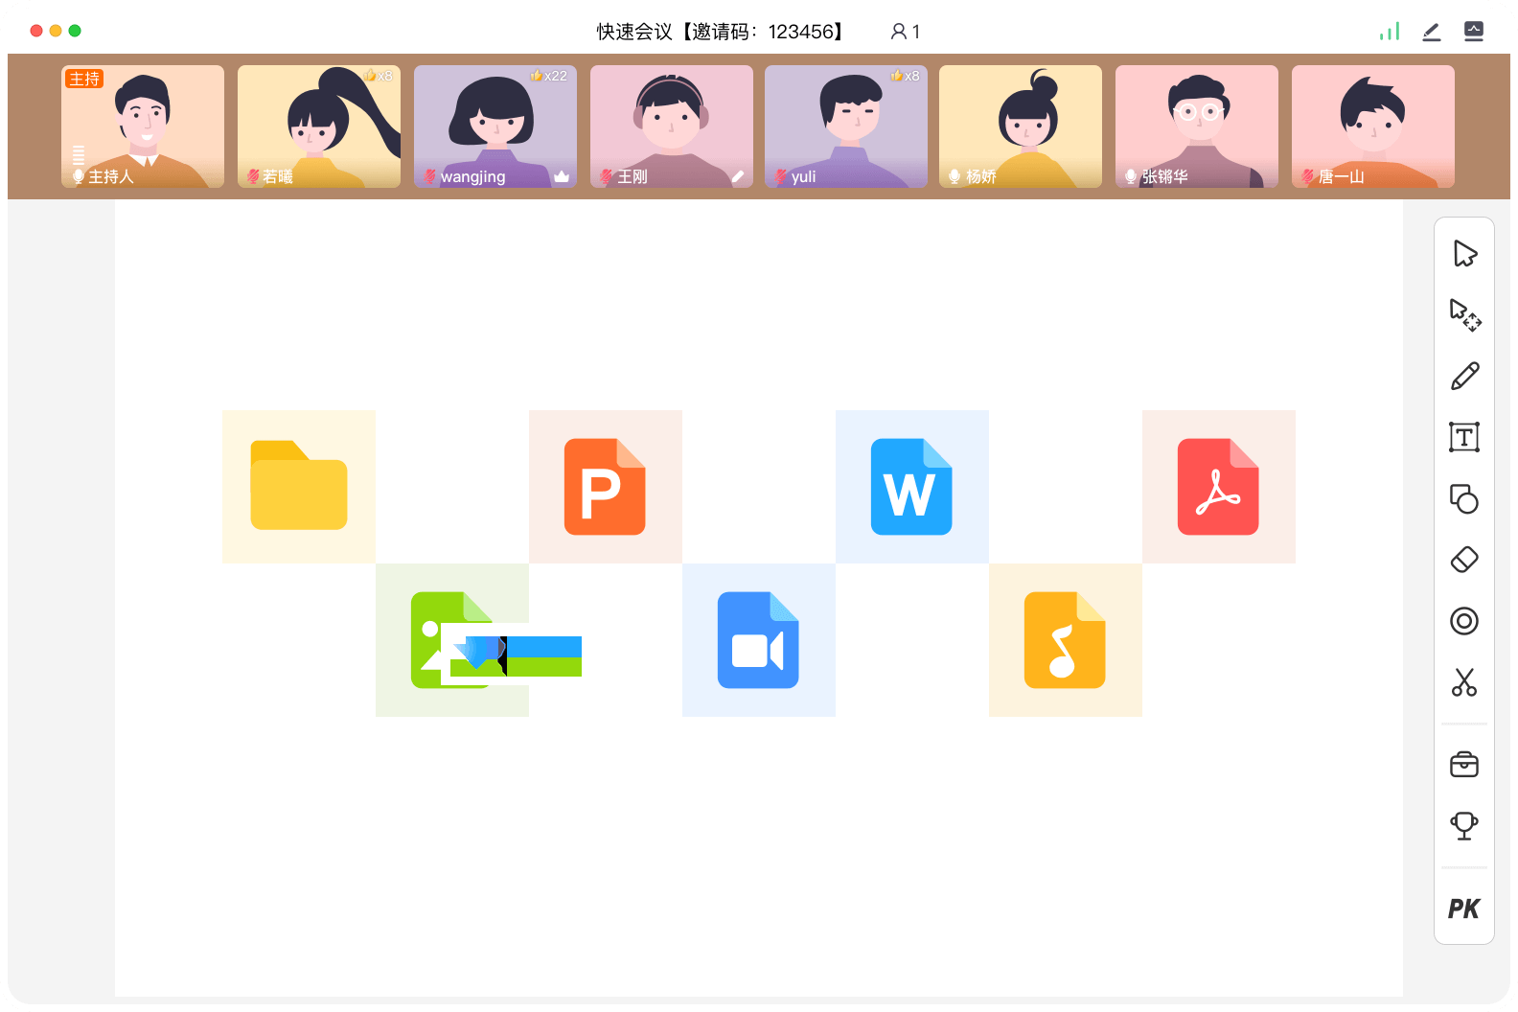This screenshot has width=1518, height=1012.
Task: Open the red PDF file icon
Action: pyautogui.click(x=1218, y=487)
